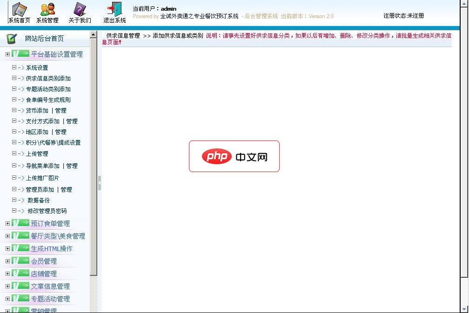Expand the 文章信息管理 tree node

coord(7,286)
